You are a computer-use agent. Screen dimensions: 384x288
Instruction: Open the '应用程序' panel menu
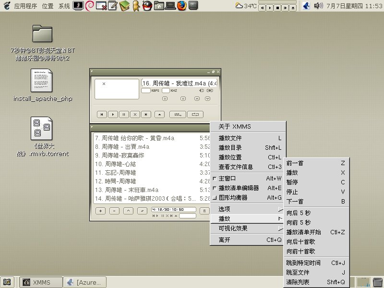(x=25, y=6)
